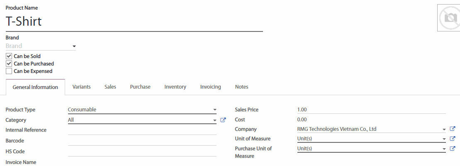Screen dimensions: 460x166
Task: Edit the T-Shirt product name field
Action: pyautogui.click(x=134, y=22)
